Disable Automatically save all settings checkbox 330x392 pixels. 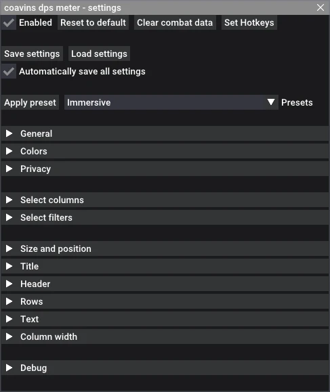pos(9,72)
